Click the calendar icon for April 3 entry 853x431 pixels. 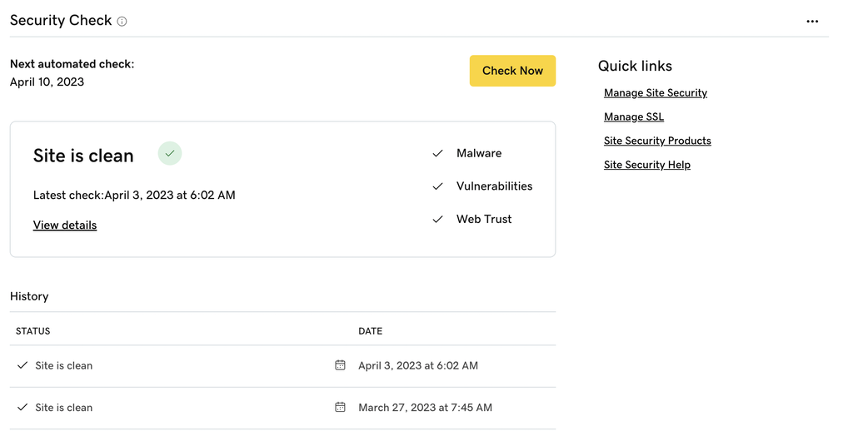pyautogui.click(x=340, y=365)
